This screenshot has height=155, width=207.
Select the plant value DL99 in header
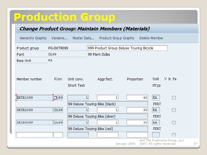click(52, 54)
